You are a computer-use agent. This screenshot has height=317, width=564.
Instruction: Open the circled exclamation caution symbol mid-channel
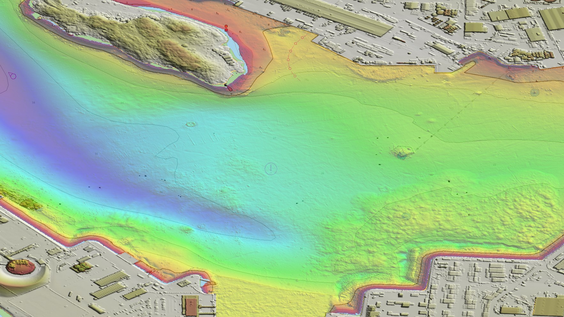tap(271, 168)
